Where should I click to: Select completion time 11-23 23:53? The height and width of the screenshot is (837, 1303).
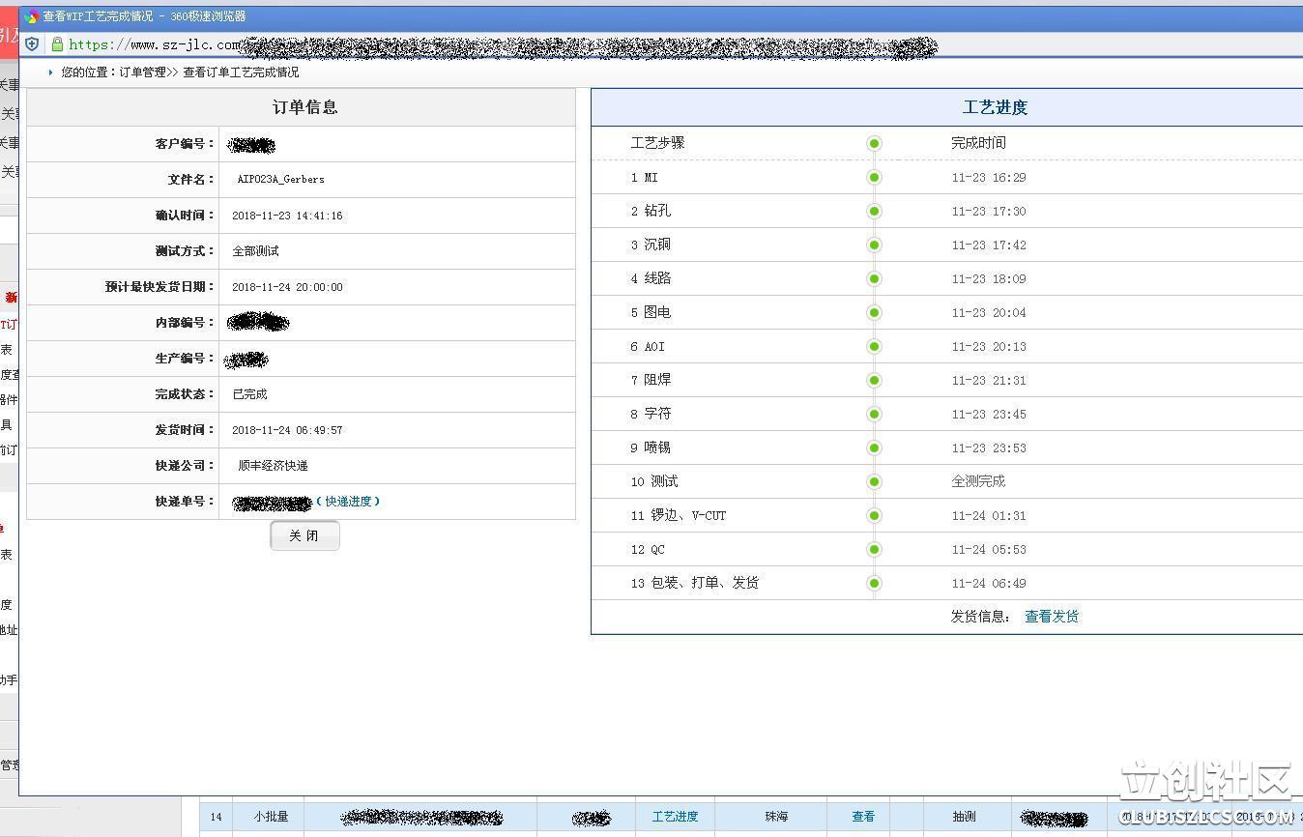click(989, 448)
